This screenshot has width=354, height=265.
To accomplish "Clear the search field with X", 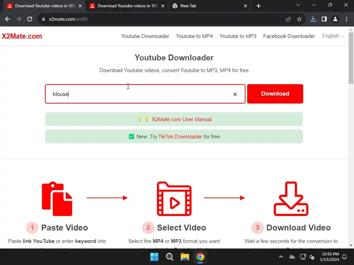I will pos(235,94).
